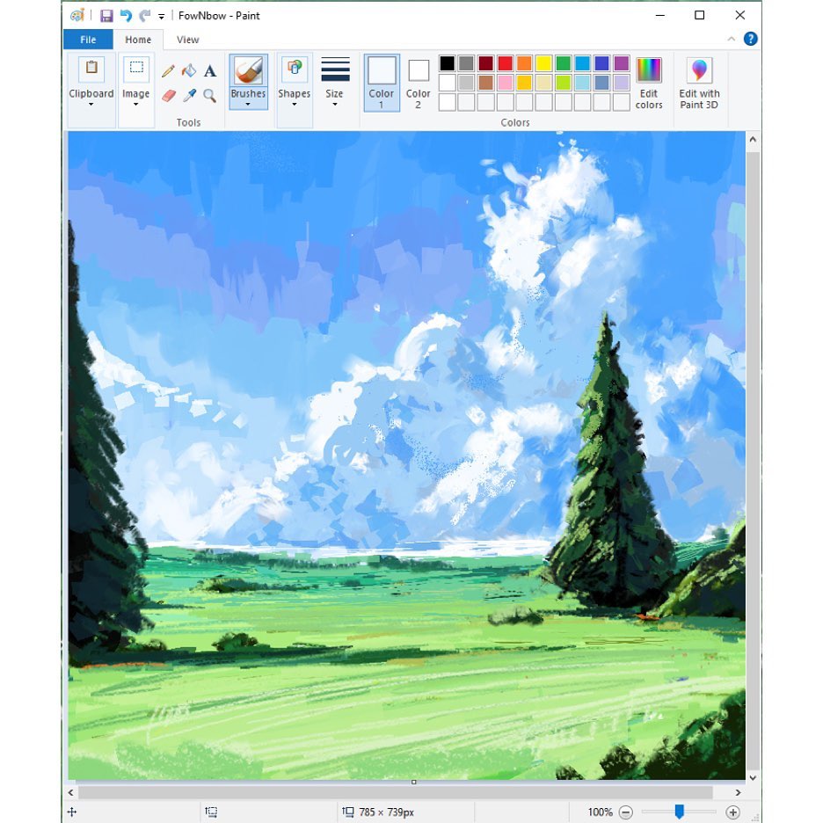823x823 pixels.
Task: Click the Shapes gallery icon
Action: tap(295, 69)
